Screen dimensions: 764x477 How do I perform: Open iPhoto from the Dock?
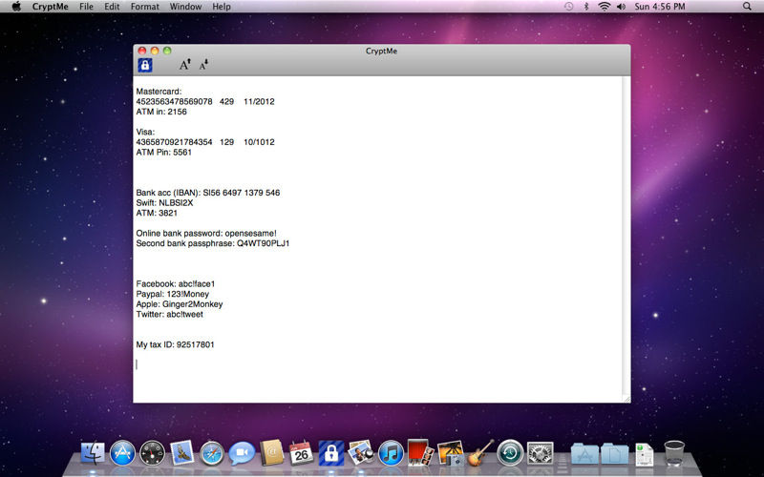click(x=451, y=453)
